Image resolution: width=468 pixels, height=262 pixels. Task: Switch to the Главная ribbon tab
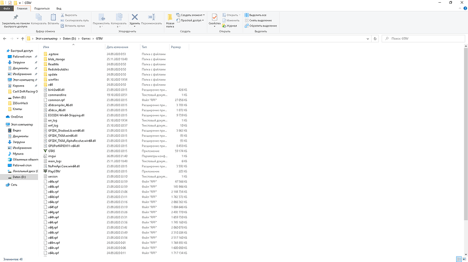(22, 8)
